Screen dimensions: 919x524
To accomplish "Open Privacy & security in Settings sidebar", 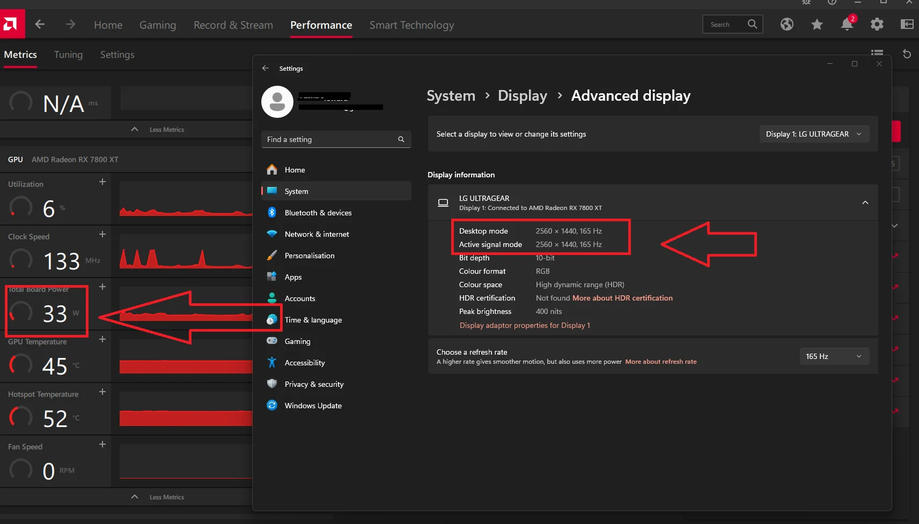I will [x=336, y=384].
